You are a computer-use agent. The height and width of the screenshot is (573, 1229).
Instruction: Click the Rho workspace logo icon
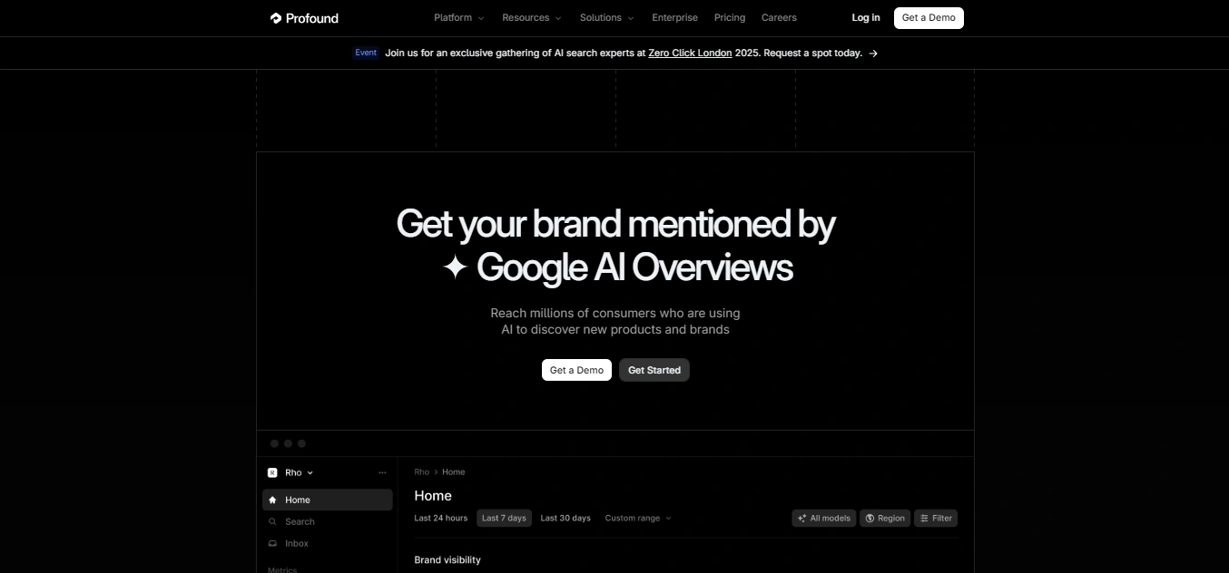tap(272, 472)
